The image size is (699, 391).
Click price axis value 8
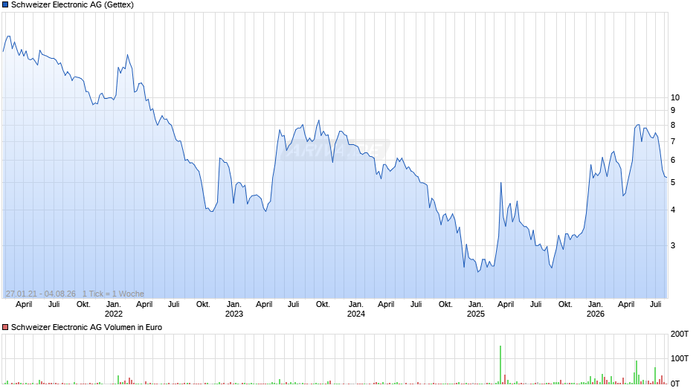673,126
